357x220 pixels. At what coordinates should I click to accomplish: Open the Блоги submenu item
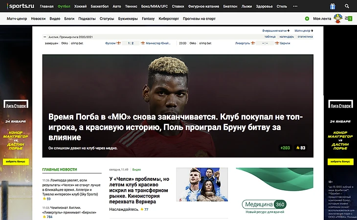69,19
